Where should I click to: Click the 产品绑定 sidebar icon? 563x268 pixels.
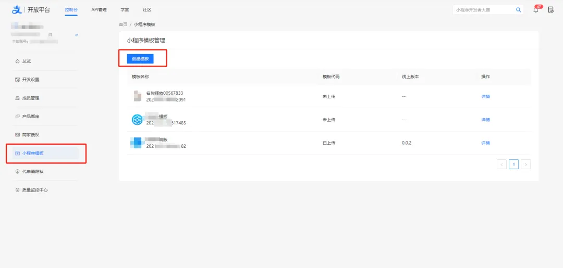[x=17, y=117]
